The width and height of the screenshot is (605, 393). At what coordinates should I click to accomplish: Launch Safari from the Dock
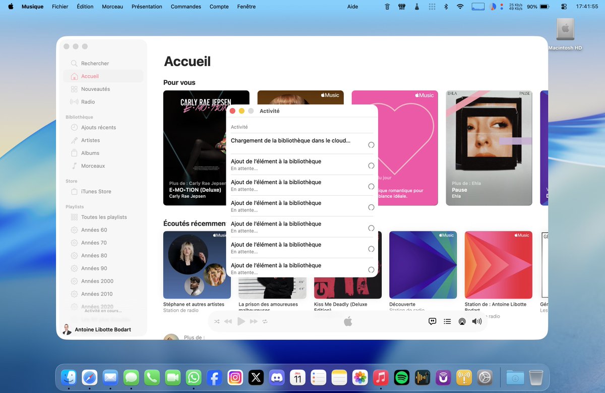tap(89, 377)
